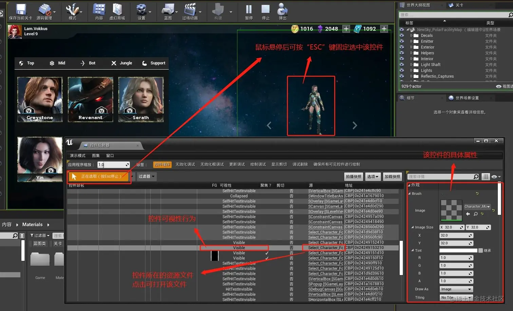Show previous character with left chevron
513x311 pixels.
(269, 125)
